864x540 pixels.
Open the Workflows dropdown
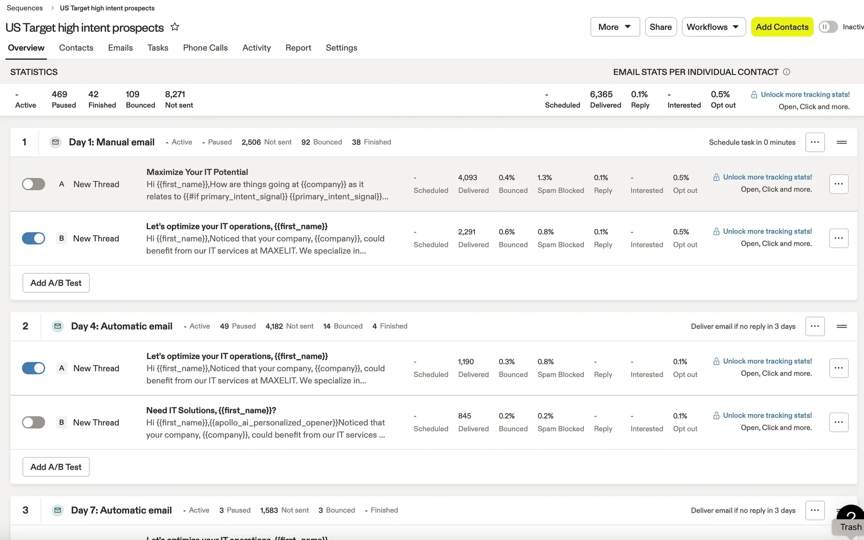pos(714,27)
